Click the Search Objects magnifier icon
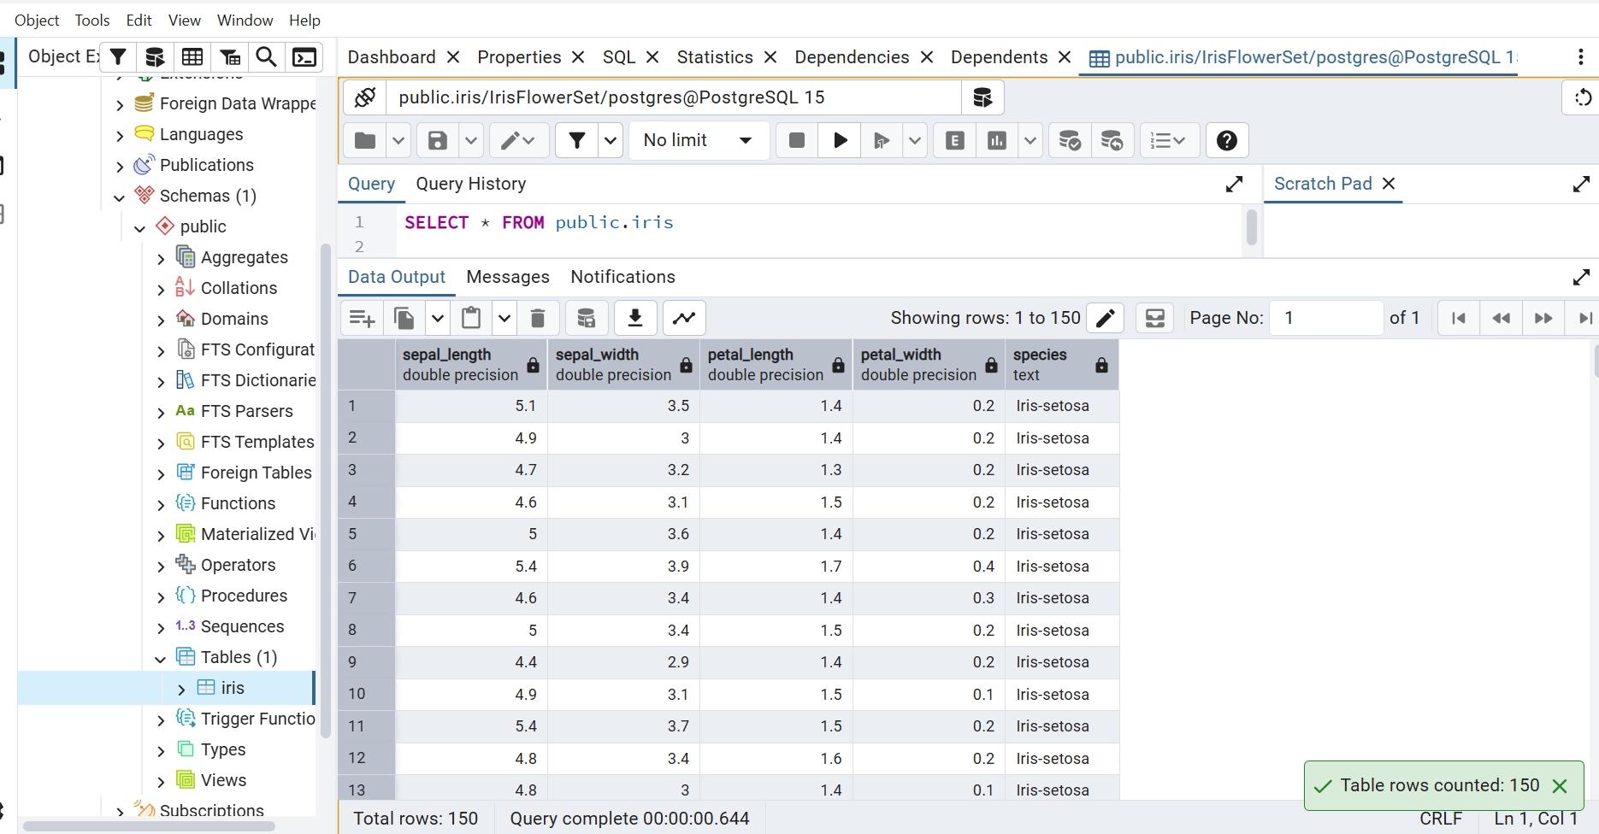The image size is (1599, 834). [x=267, y=57]
